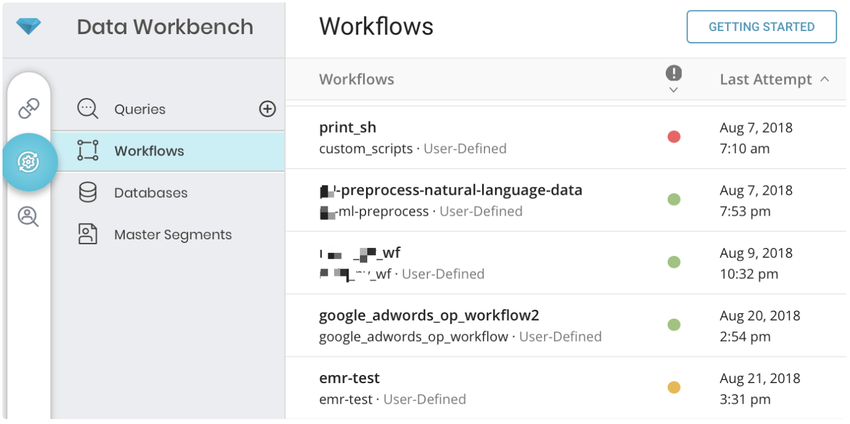Click the red status dot for print_sh

674,137
